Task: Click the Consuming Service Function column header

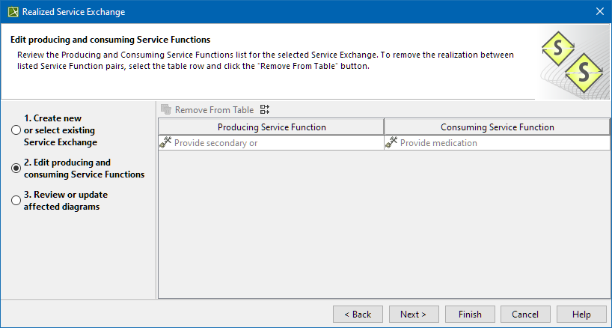Action: (498, 127)
